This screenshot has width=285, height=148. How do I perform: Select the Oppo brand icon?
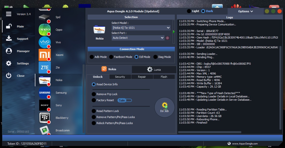pyautogui.click(x=44, y=29)
